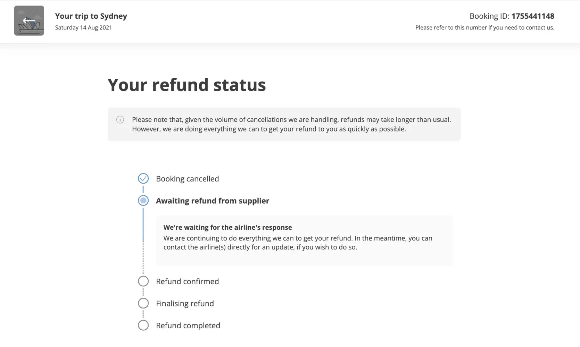Click the Saturday 14 Aug 2021 date
Screen dimensions: 580x347
point(83,27)
